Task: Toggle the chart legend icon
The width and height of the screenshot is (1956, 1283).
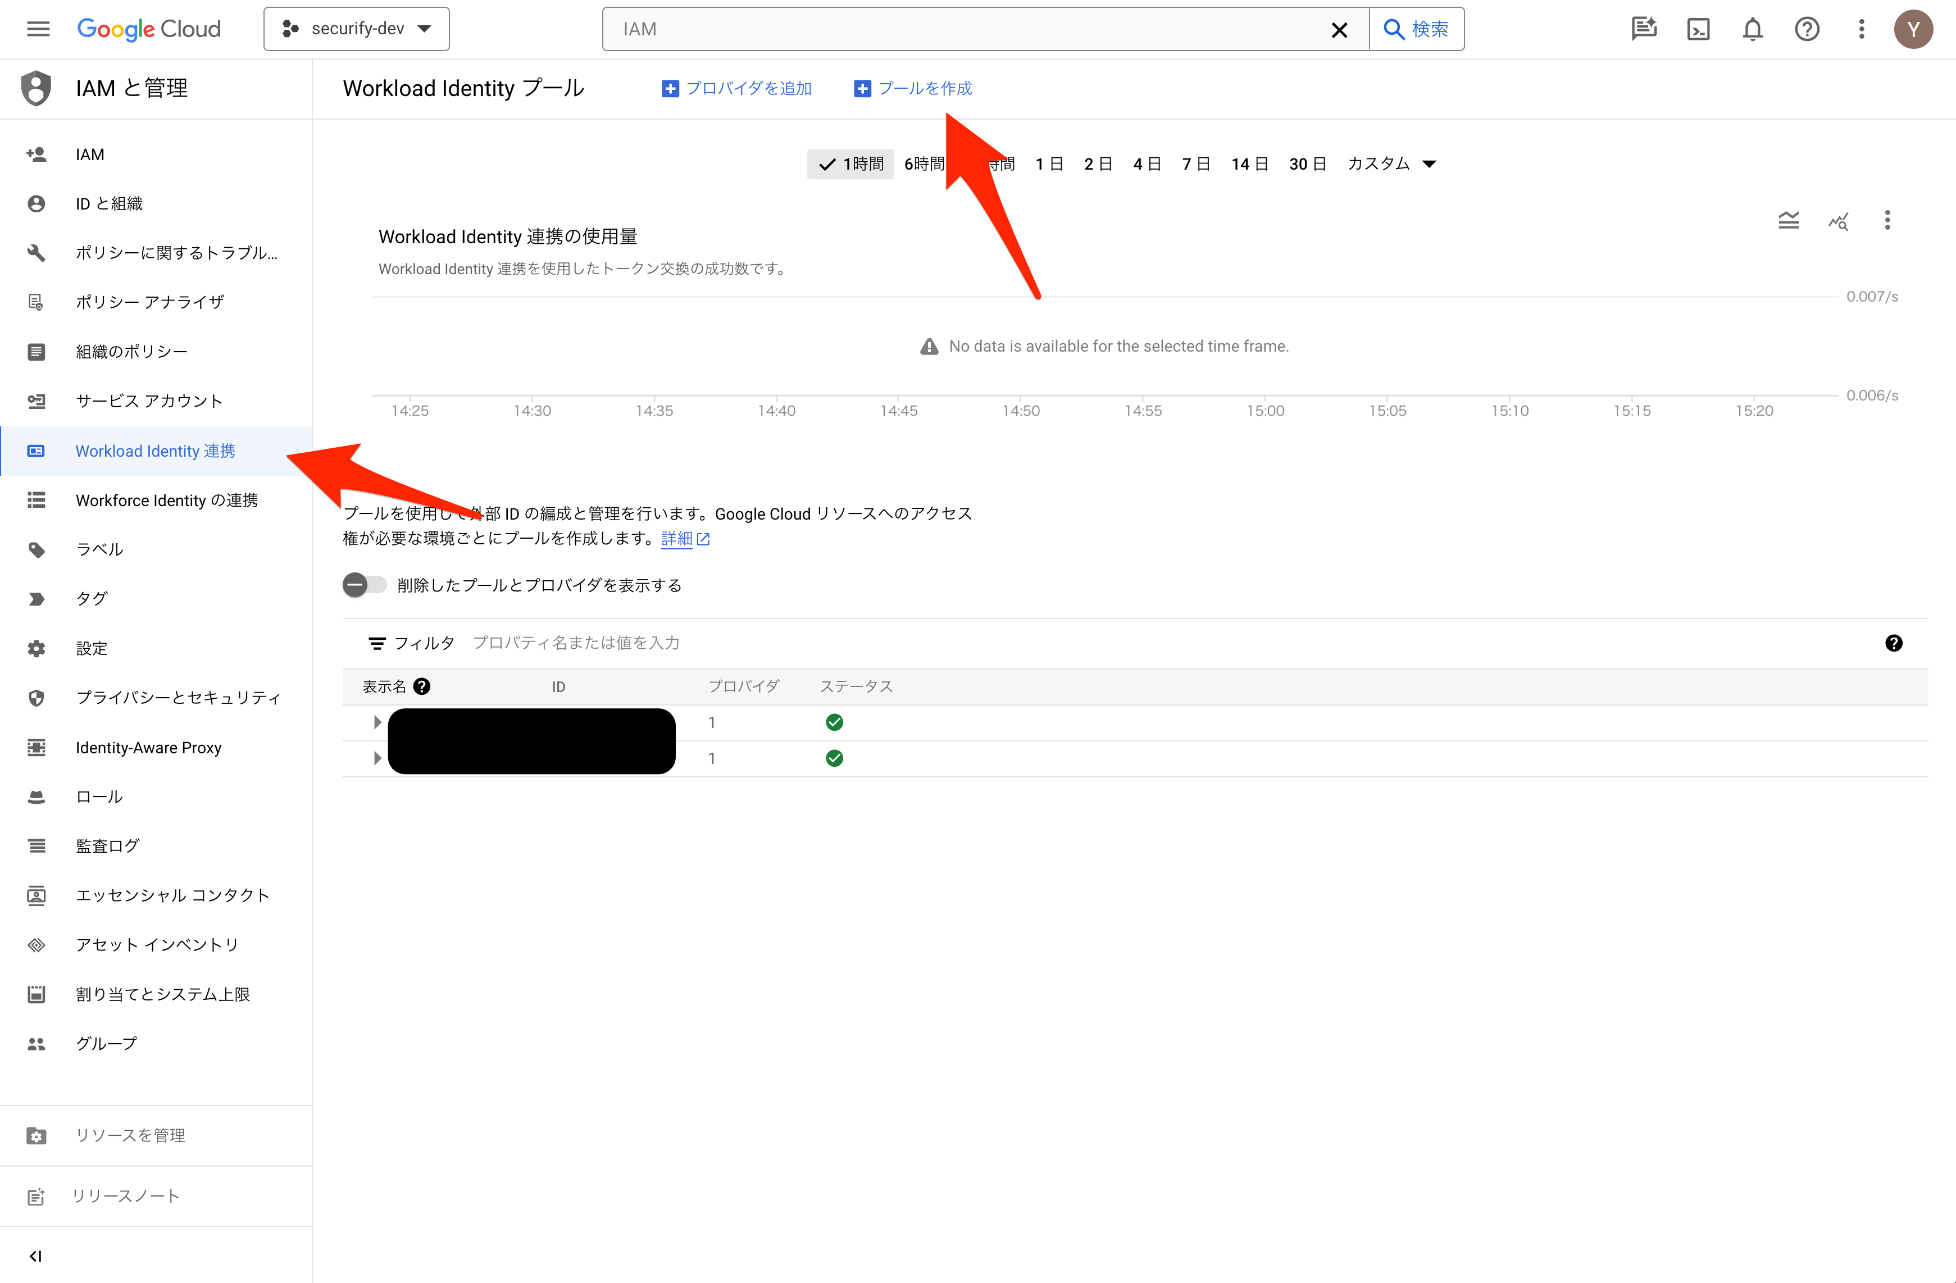Action: [1789, 220]
